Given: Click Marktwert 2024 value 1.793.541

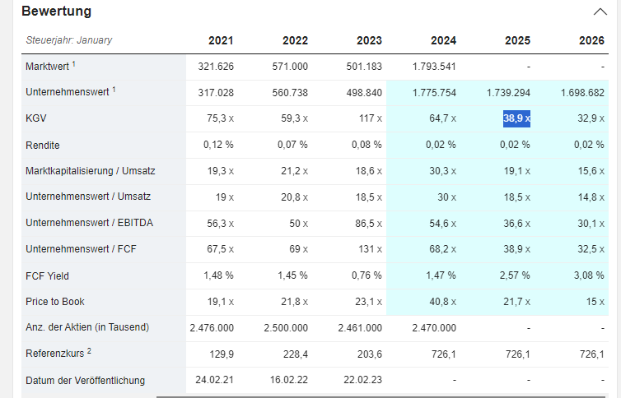Looking at the screenshot, I should pyautogui.click(x=434, y=67).
